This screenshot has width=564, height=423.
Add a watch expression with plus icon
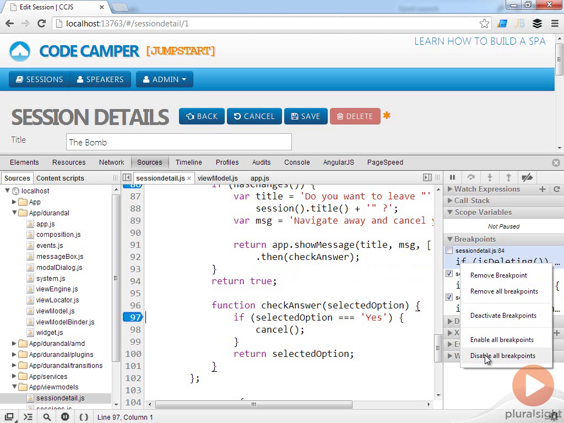pos(543,189)
